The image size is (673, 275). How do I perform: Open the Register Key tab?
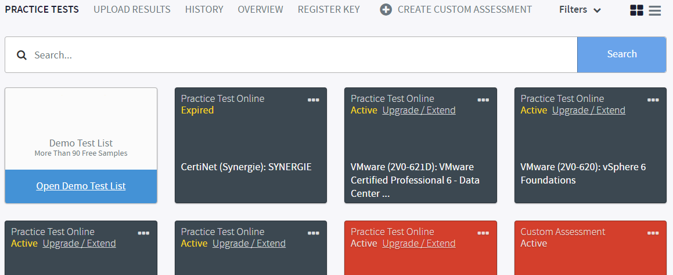[329, 9]
